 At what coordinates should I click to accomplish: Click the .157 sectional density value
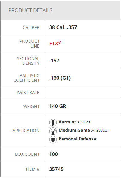54,61
